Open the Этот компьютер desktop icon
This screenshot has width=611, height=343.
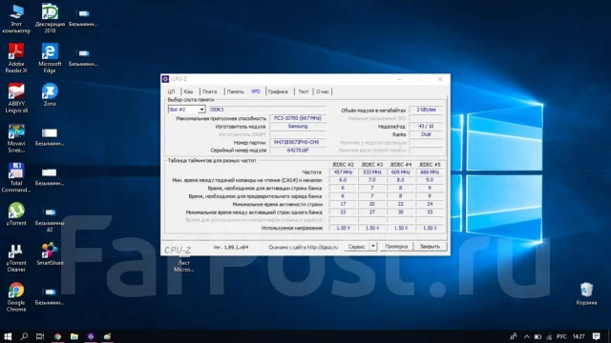pyautogui.click(x=16, y=18)
